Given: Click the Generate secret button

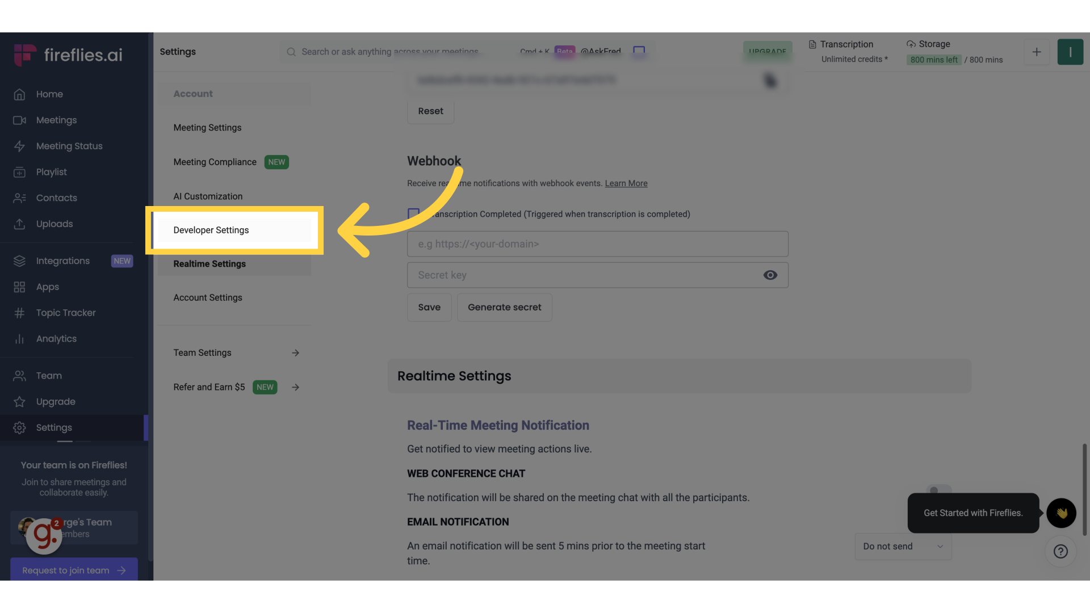Looking at the screenshot, I should click(504, 307).
